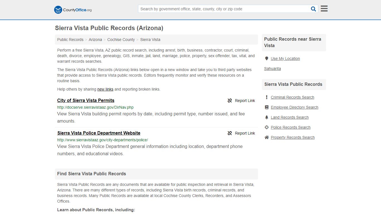Open the hamburger menu
This screenshot has height=214, width=381.
(324, 9)
